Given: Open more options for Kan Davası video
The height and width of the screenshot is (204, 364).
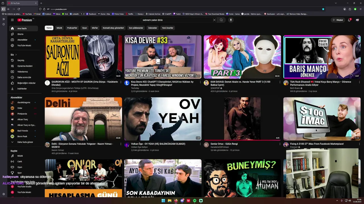Looking at the screenshot, I should 280,82.
